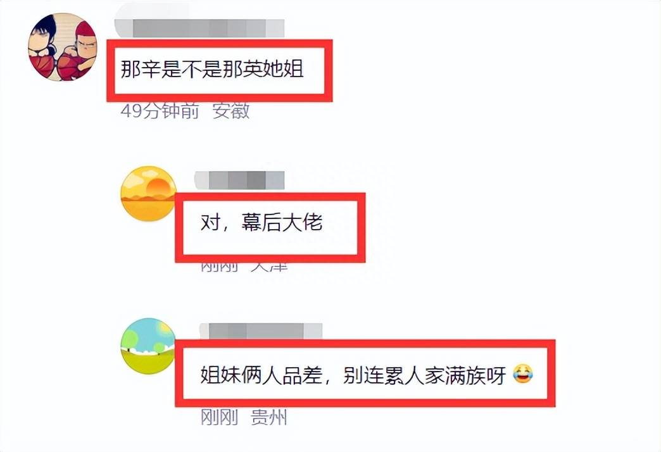This screenshot has width=661, height=452.
Task: Click the phrase 别连累人家满族呀
Action: [x=424, y=375]
